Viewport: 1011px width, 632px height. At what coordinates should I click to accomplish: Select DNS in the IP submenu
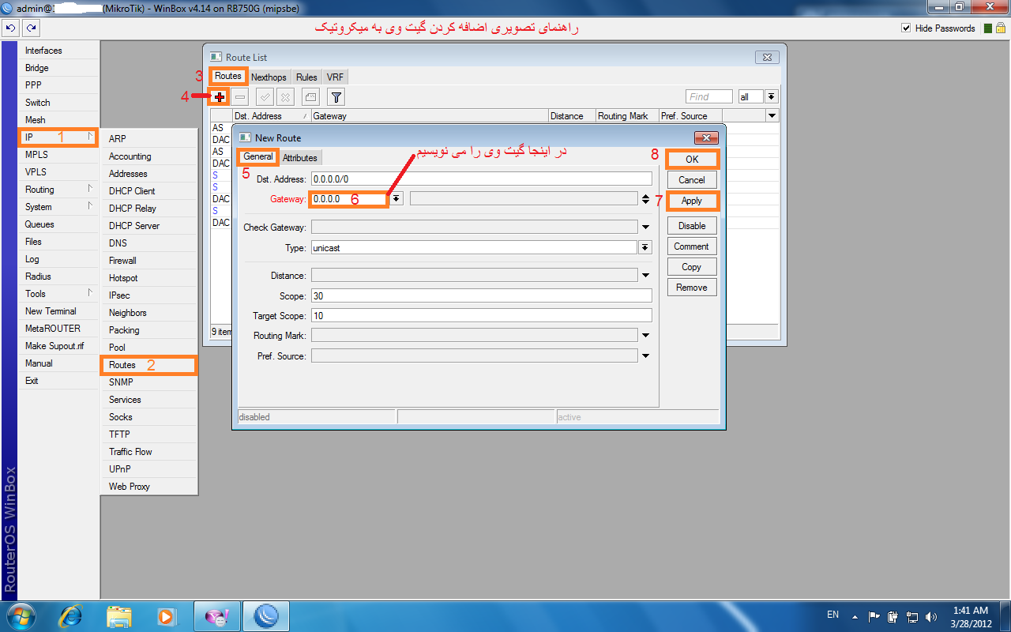coord(148,243)
